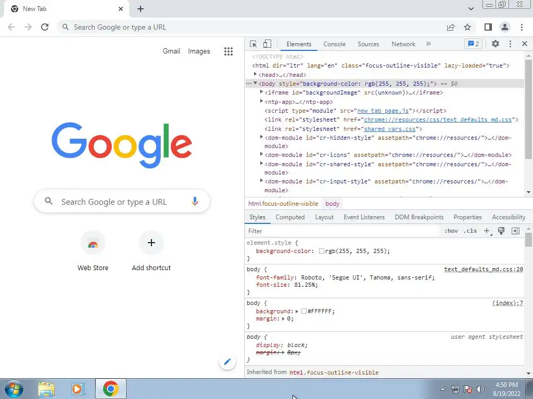Toggle the :hov element state button
This screenshot has width=533, height=399.
tap(451, 231)
